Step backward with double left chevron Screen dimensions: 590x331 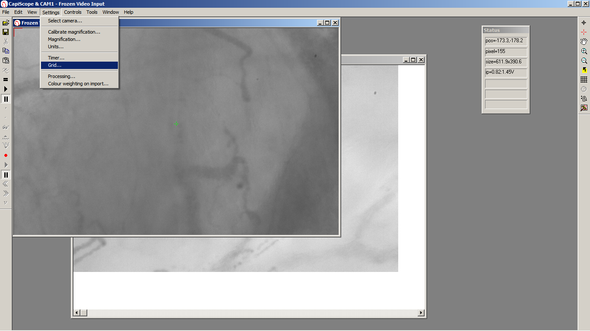pyautogui.click(x=6, y=184)
